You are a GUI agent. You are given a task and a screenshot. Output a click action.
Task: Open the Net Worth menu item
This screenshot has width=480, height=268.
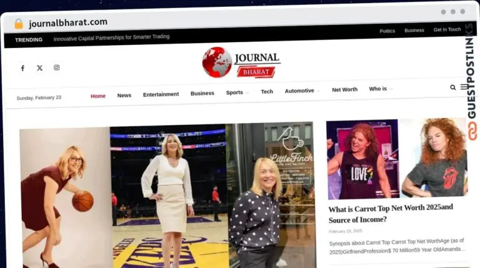coord(344,90)
